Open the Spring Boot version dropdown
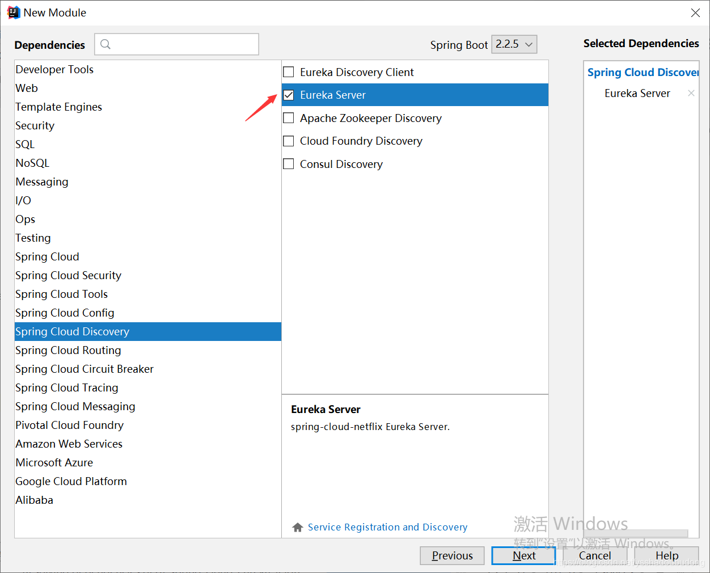This screenshot has width=710, height=573. (514, 44)
